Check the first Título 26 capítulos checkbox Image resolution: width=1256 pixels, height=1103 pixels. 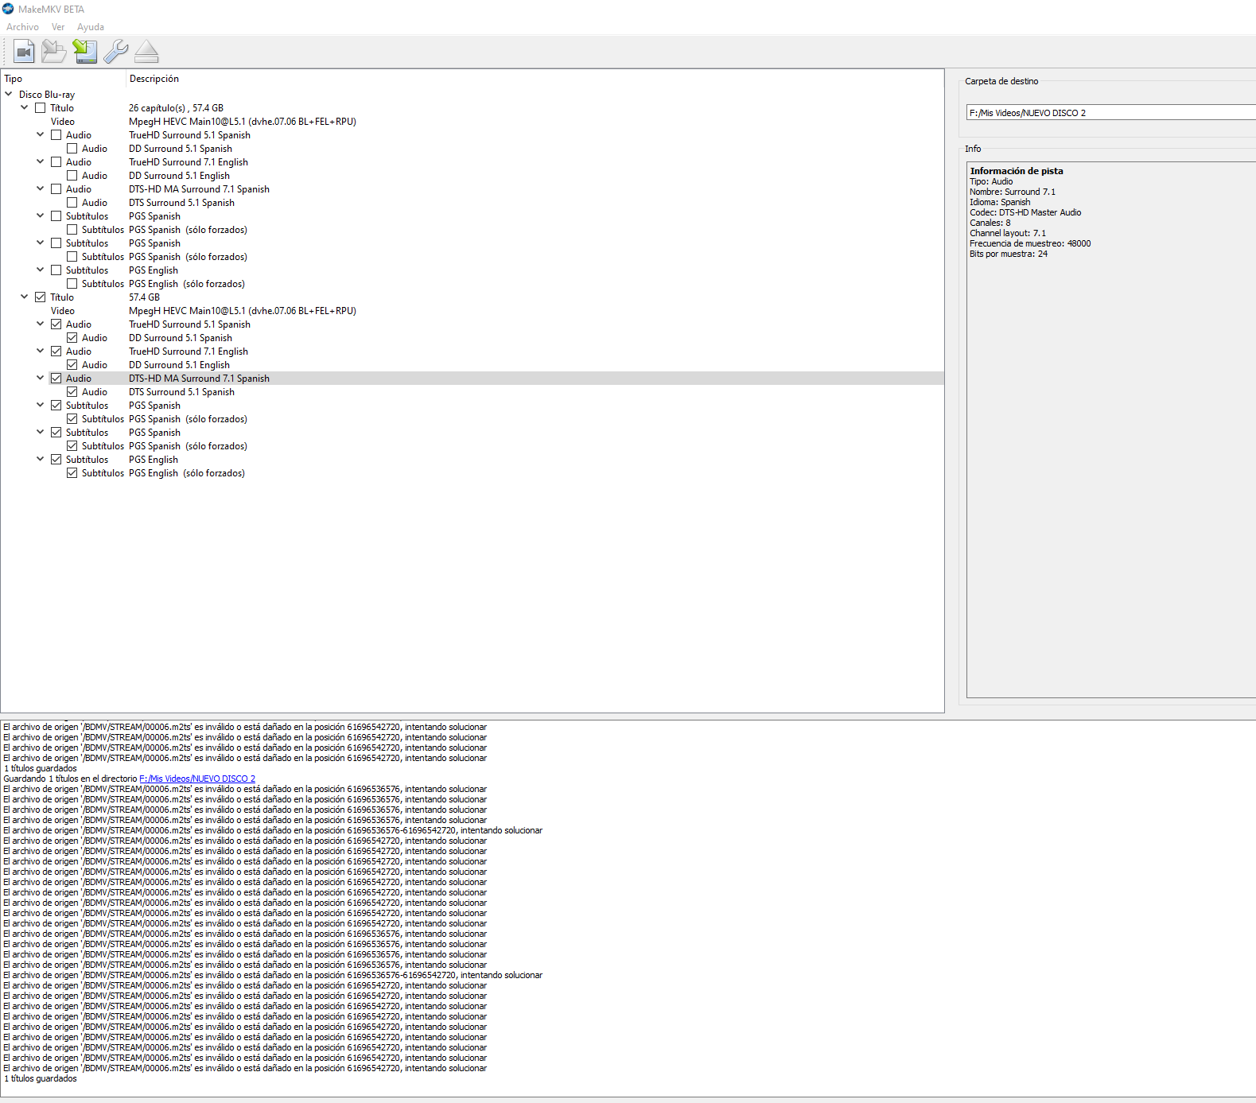41,108
